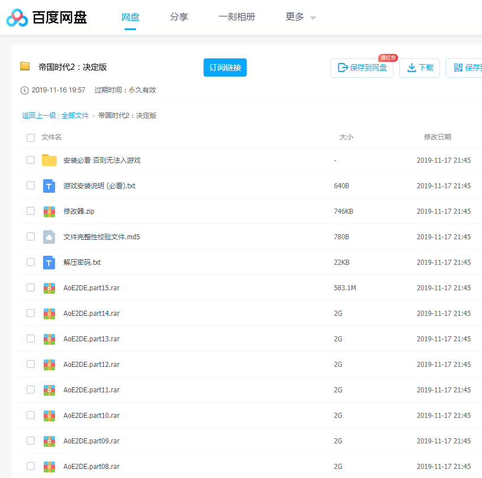Click the 583.1M size value
Image resolution: width=482 pixels, height=478 pixels.
pos(345,287)
